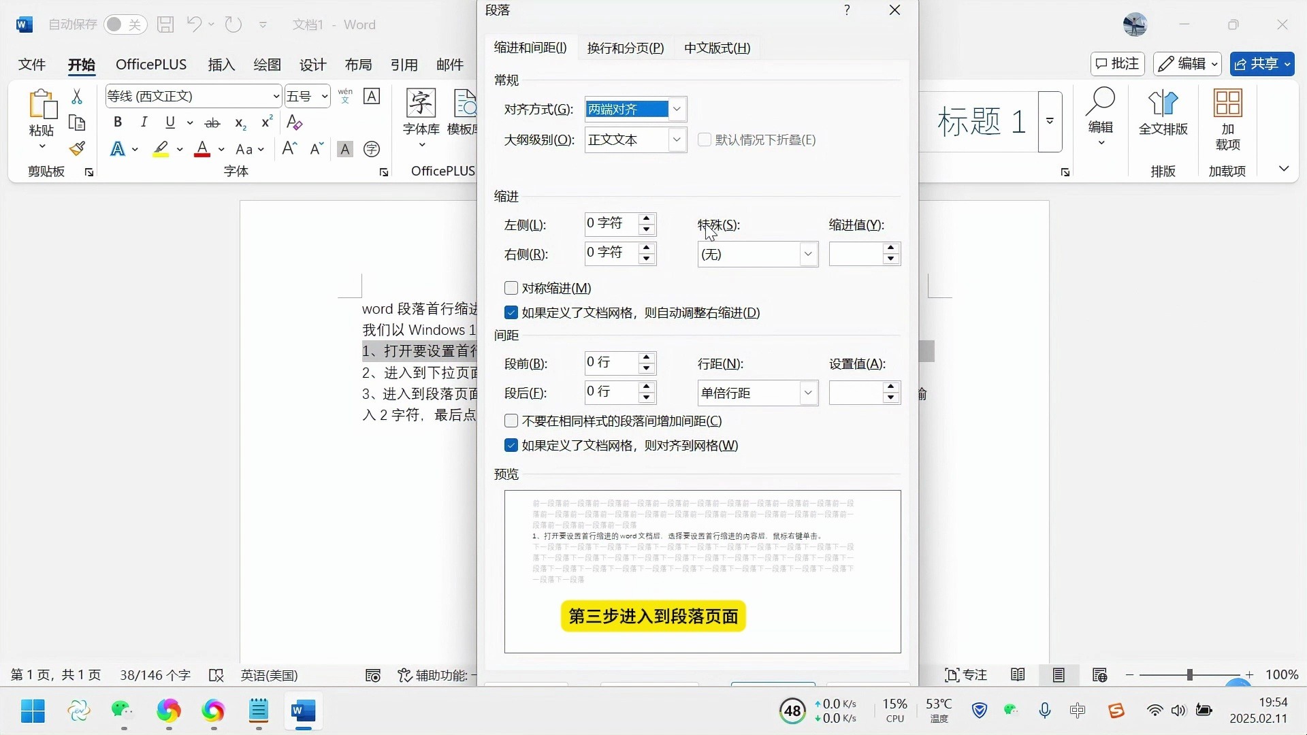Switch to the 中文版式 tab
1307x735 pixels.
click(x=716, y=48)
